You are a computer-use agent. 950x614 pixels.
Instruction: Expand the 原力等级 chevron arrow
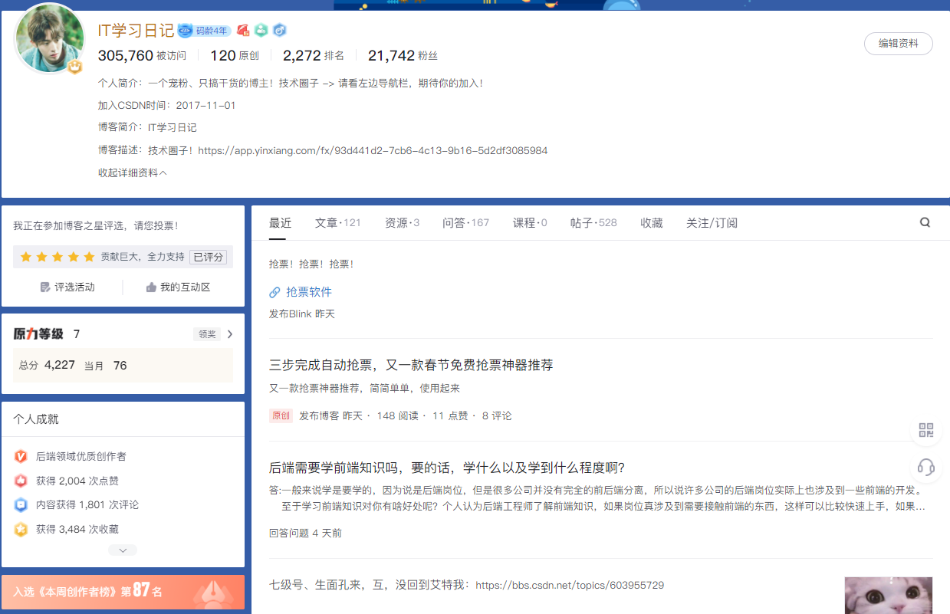click(x=230, y=334)
